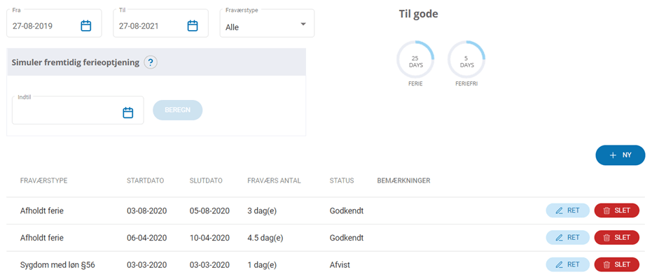Click the Fra date field 27-08-2019
The width and height of the screenshot is (652, 277).
54,23
